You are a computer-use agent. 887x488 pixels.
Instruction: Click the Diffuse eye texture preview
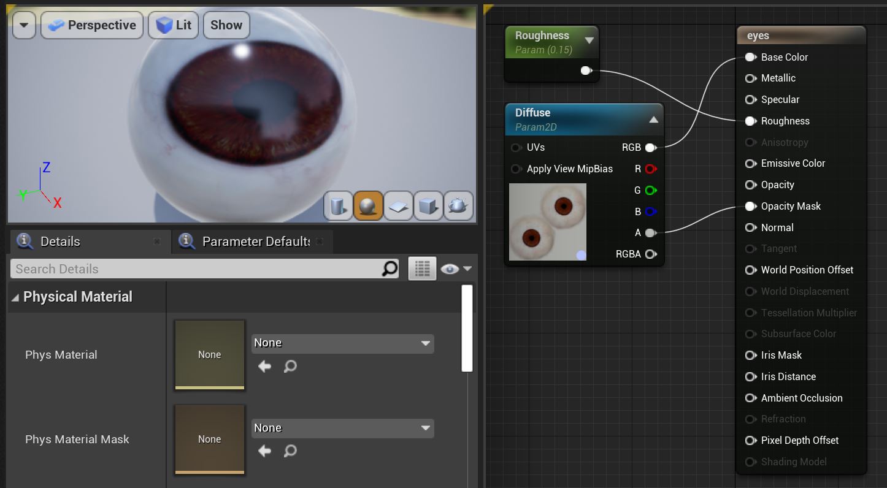click(548, 222)
